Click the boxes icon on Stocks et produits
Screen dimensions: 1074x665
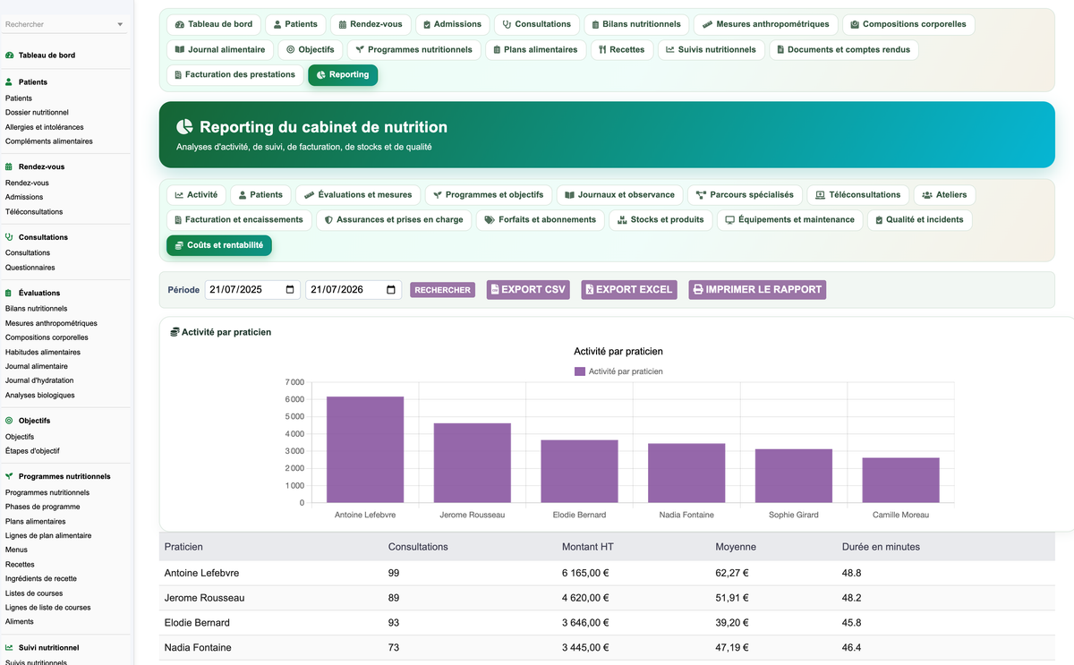622,219
